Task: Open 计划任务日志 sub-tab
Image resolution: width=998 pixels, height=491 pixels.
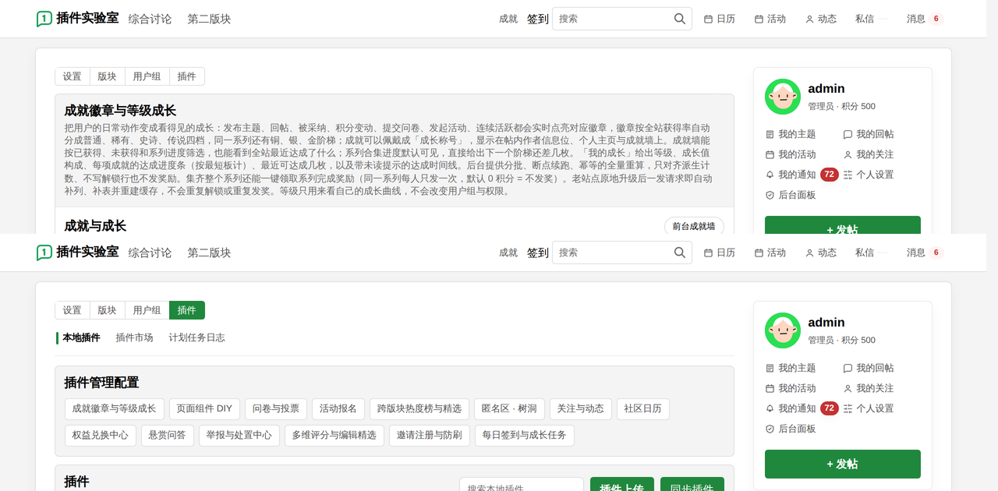Action: [197, 337]
